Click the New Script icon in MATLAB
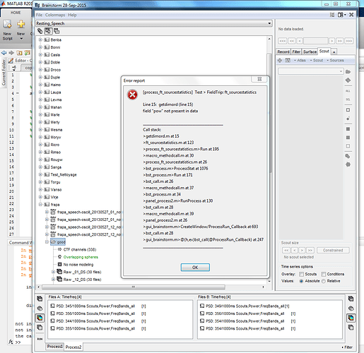364x353 pixels. tap(7, 30)
